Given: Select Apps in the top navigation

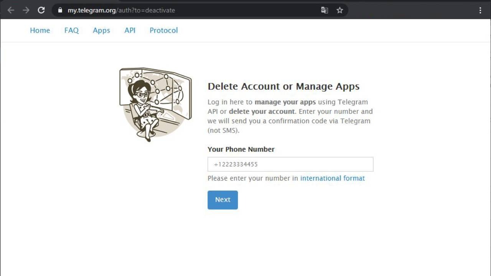Looking at the screenshot, I should (101, 30).
